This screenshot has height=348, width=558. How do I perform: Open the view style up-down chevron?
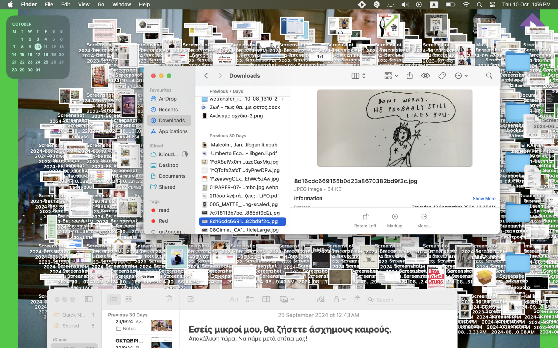pos(364,76)
